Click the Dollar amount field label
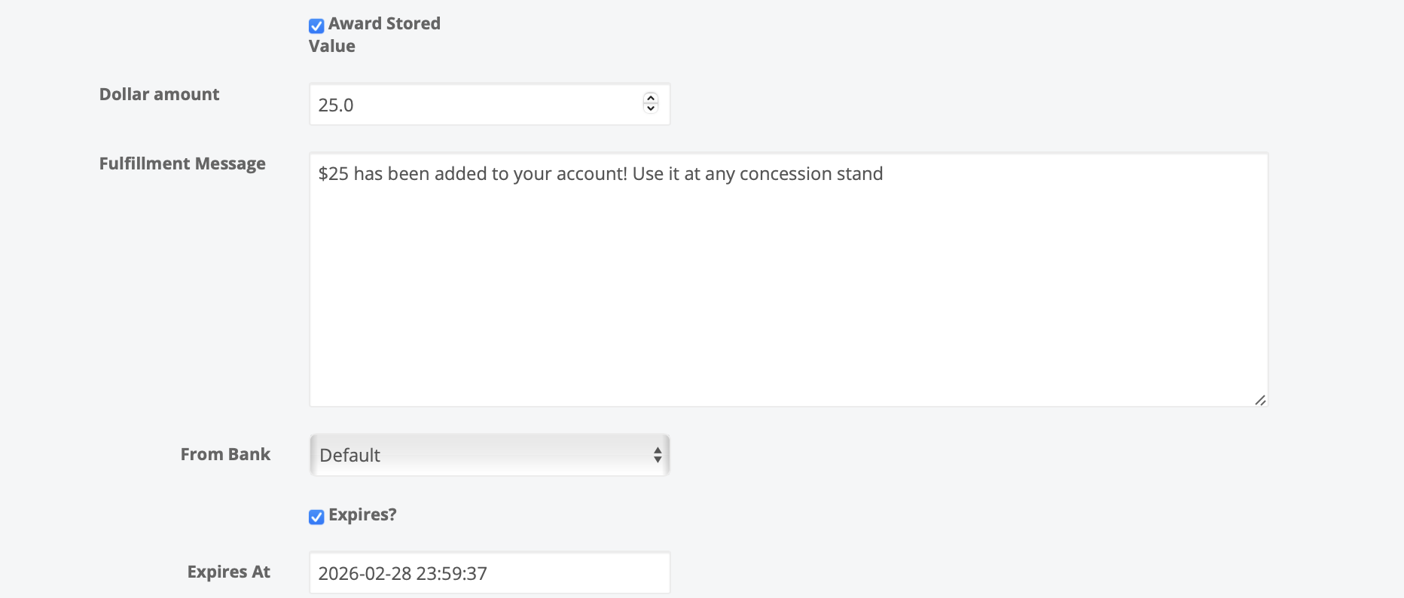The width and height of the screenshot is (1404, 598). [x=159, y=94]
